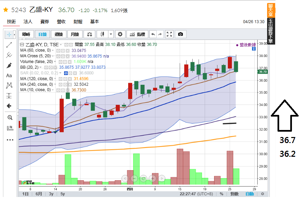Select the trend line drawing tool
Screen dimensions: 302x201
pos(9,45)
